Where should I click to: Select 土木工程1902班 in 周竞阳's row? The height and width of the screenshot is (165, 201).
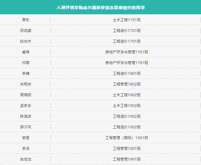coord(127,95)
